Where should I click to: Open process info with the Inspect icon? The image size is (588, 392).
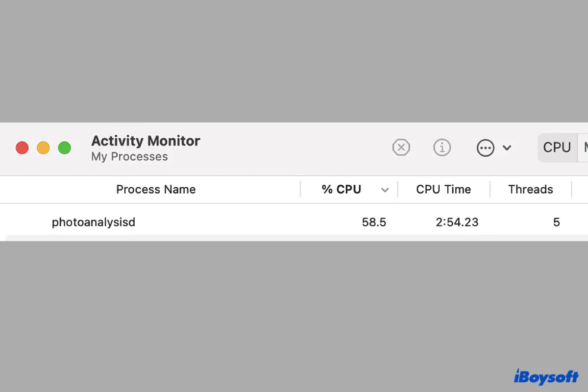[442, 147]
